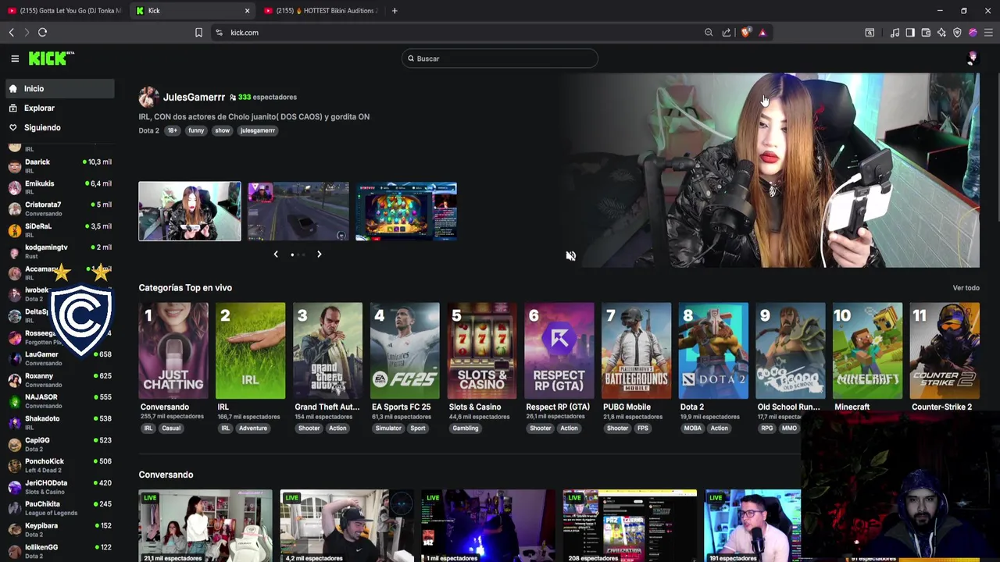
Task: Show previous featured stream carousel arrow
Action: (276, 254)
